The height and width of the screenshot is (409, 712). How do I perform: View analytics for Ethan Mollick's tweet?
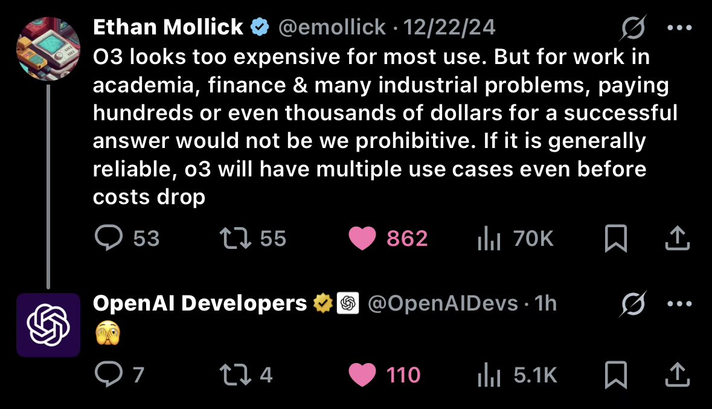[x=489, y=238]
